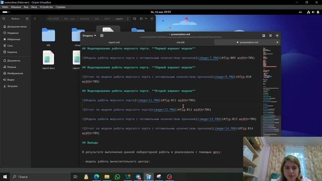This screenshot has width=322, height=181.
Task: Open path bar three-dots menu in Files
Action: [x=128, y=19]
